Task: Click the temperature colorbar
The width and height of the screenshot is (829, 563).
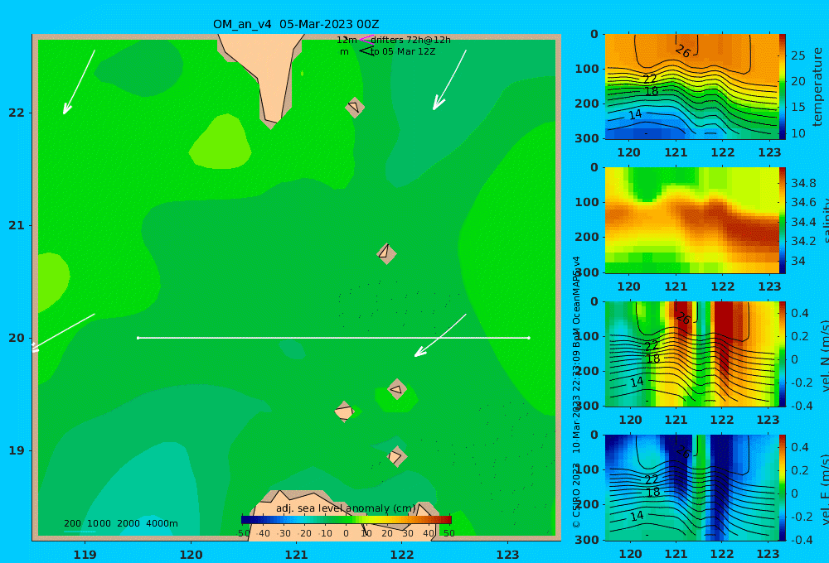Action: (x=783, y=87)
